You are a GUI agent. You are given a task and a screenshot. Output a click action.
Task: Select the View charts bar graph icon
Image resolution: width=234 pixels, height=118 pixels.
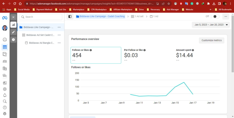(13, 25)
